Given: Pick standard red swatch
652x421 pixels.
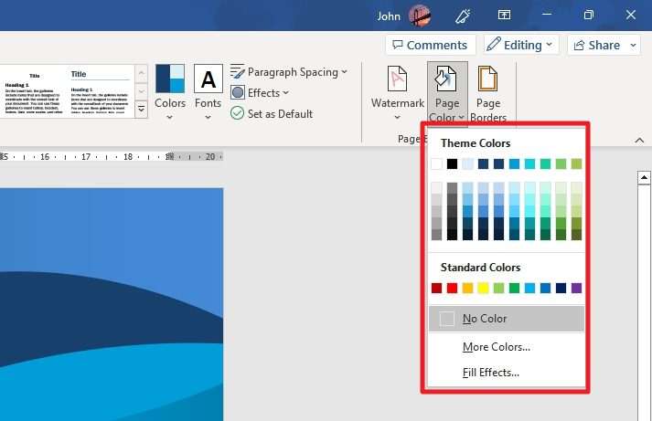Looking at the screenshot, I should click(452, 289).
